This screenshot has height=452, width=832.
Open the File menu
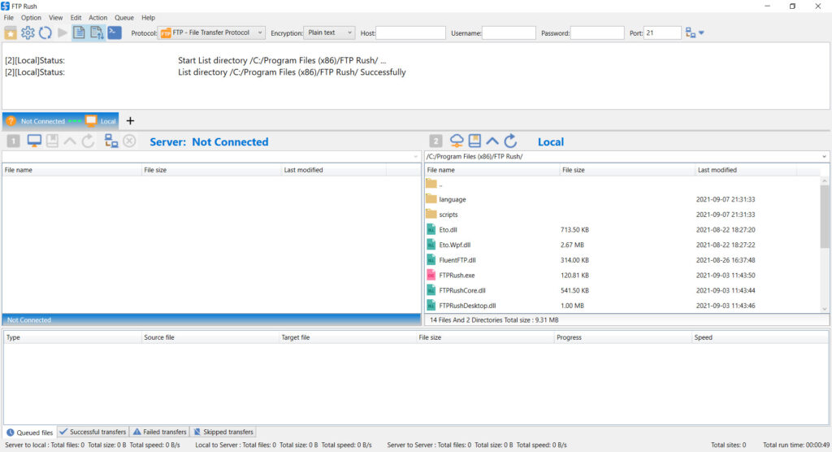click(x=9, y=18)
